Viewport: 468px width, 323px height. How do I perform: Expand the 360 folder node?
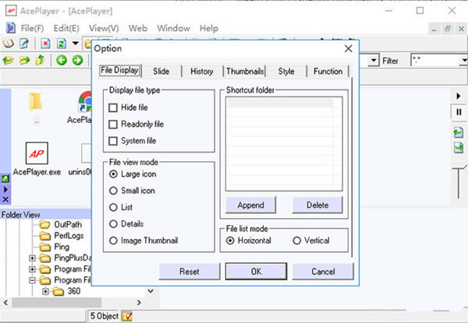tap(45, 291)
